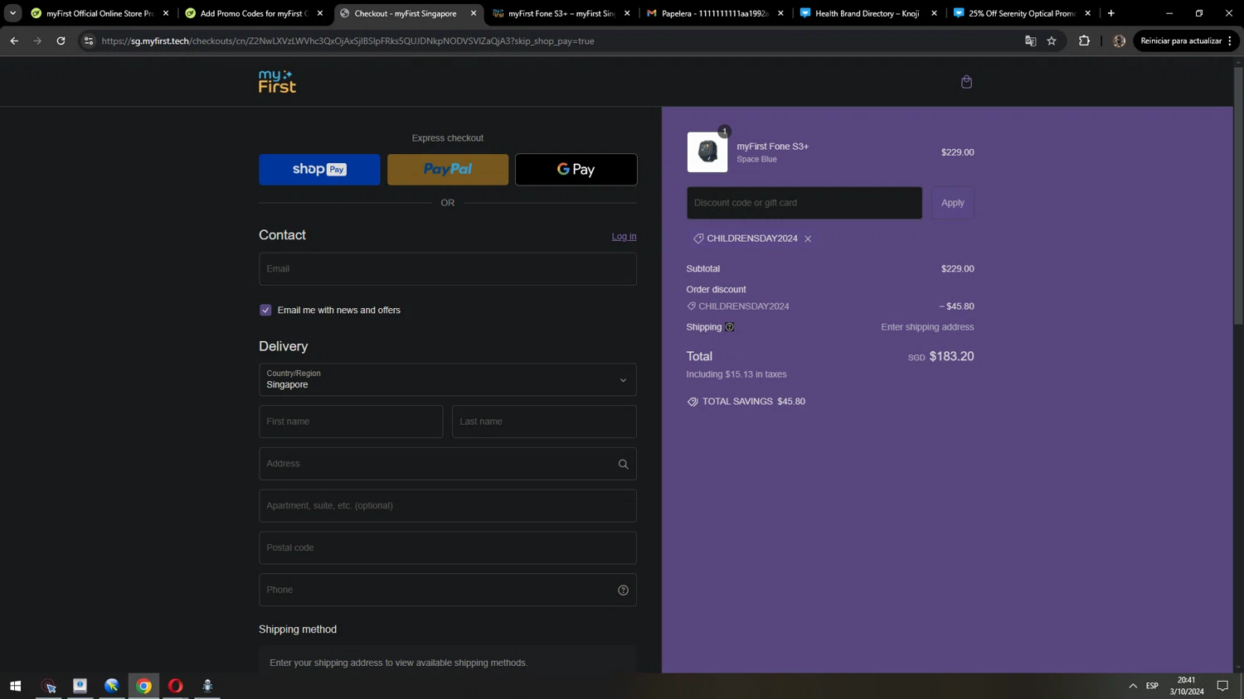Click the Email input field

coord(448,269)
